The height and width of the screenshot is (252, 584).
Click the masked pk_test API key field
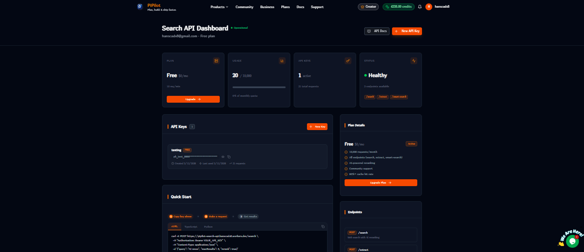pos(195,157)
